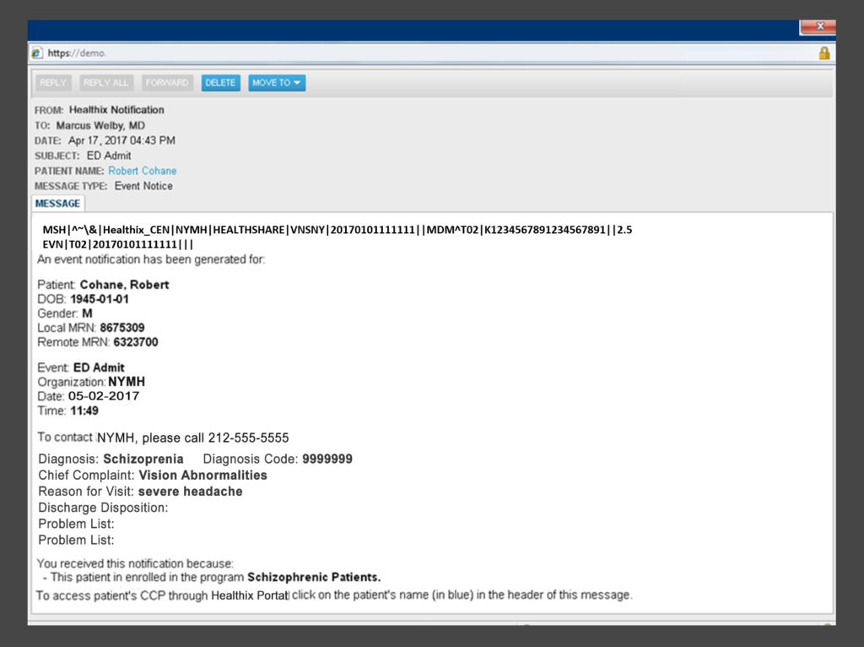Click Local MRN 8675309
This screenshot has width=864, height=647.
(122, 328)
